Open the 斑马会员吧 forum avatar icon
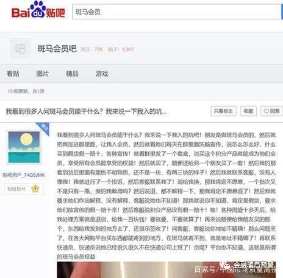The height and width of the screenshot is (278, 283). [x=20, y=49]
